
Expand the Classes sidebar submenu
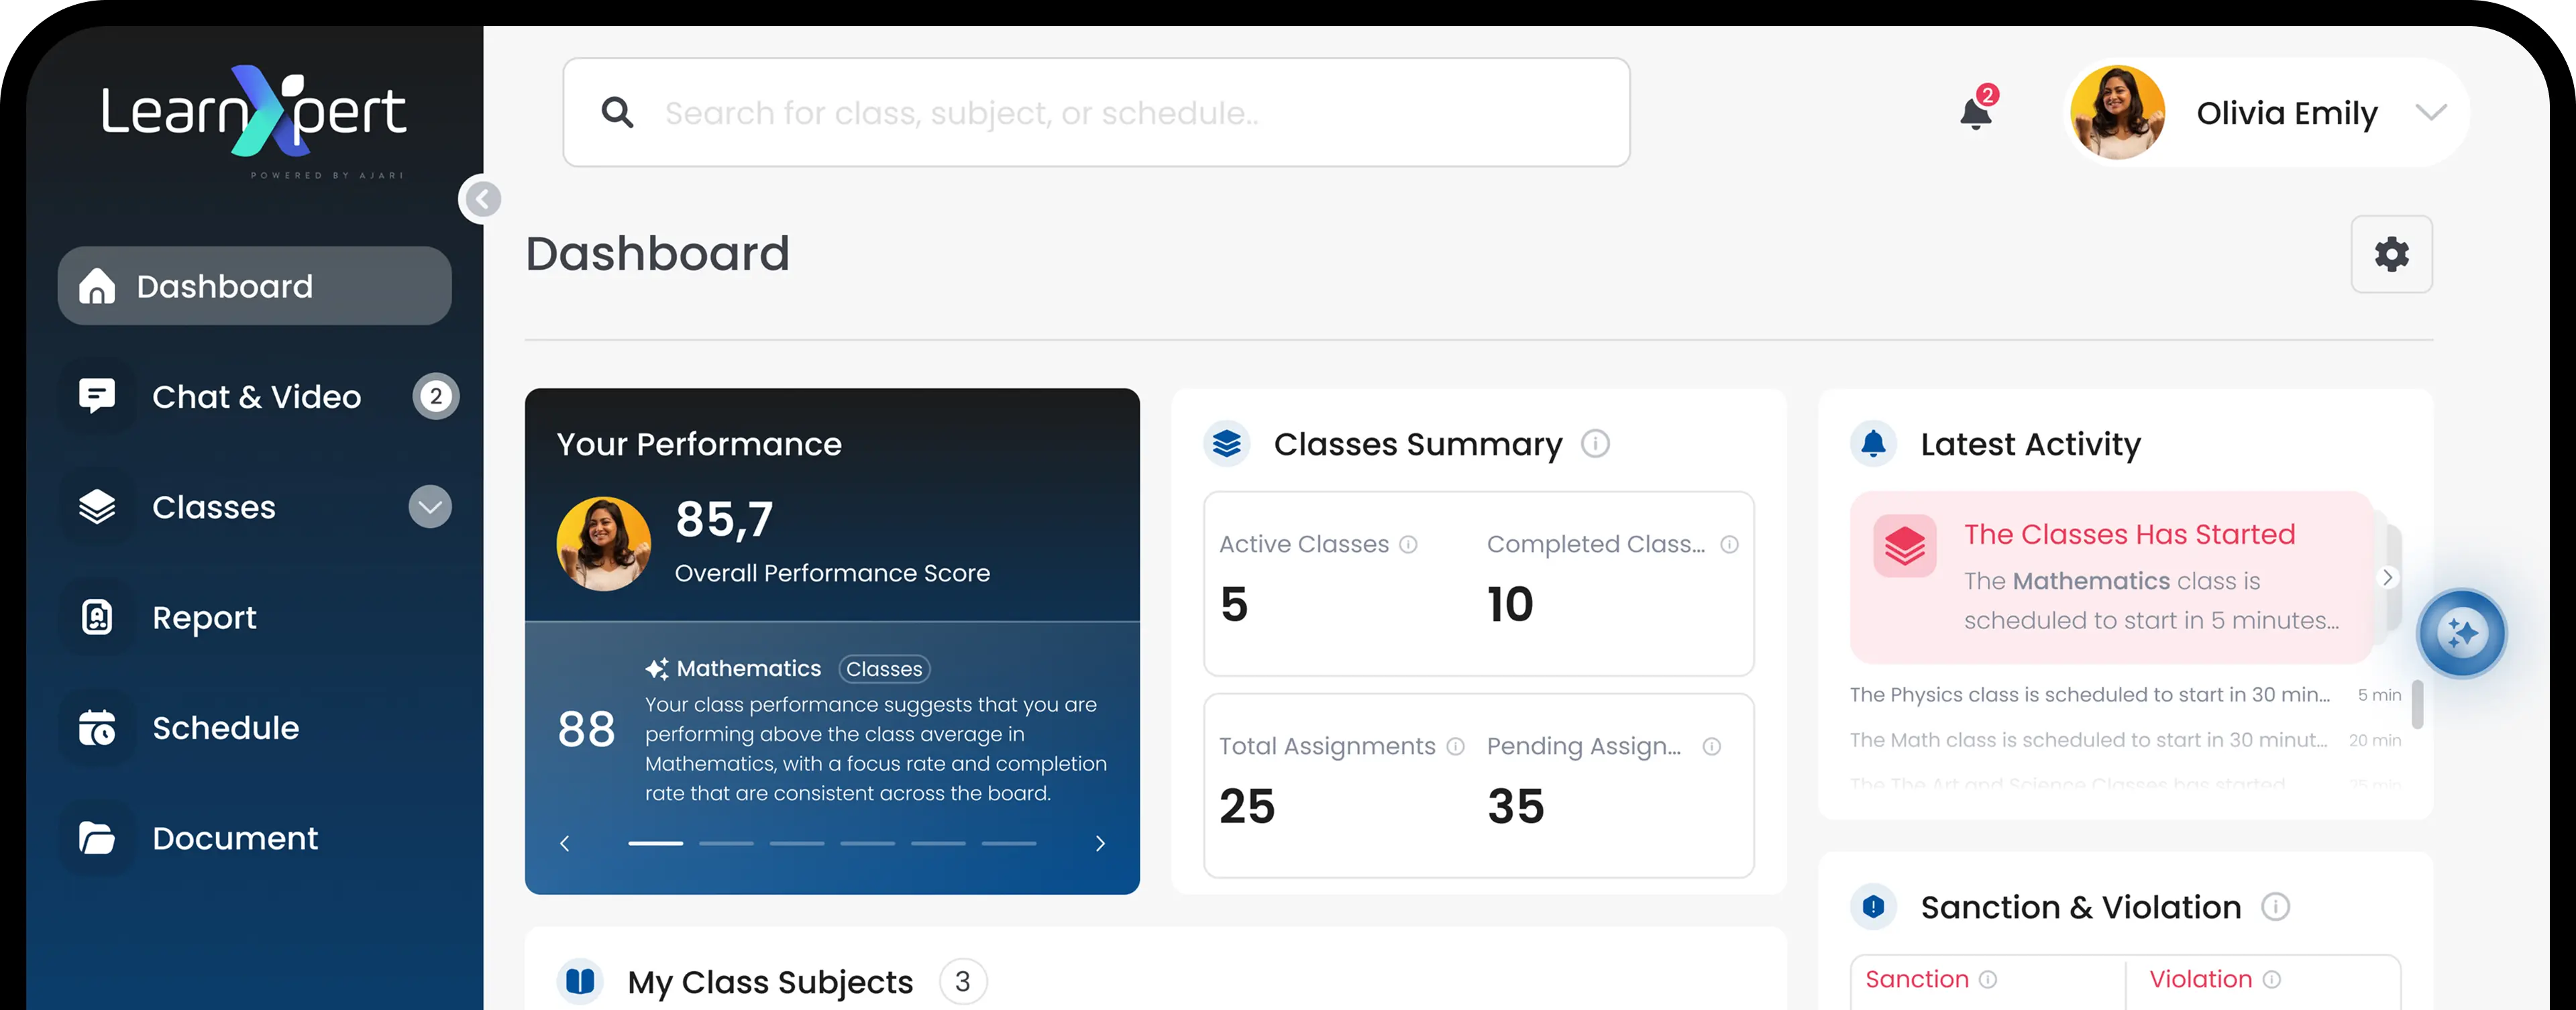(x=430, y=507)
